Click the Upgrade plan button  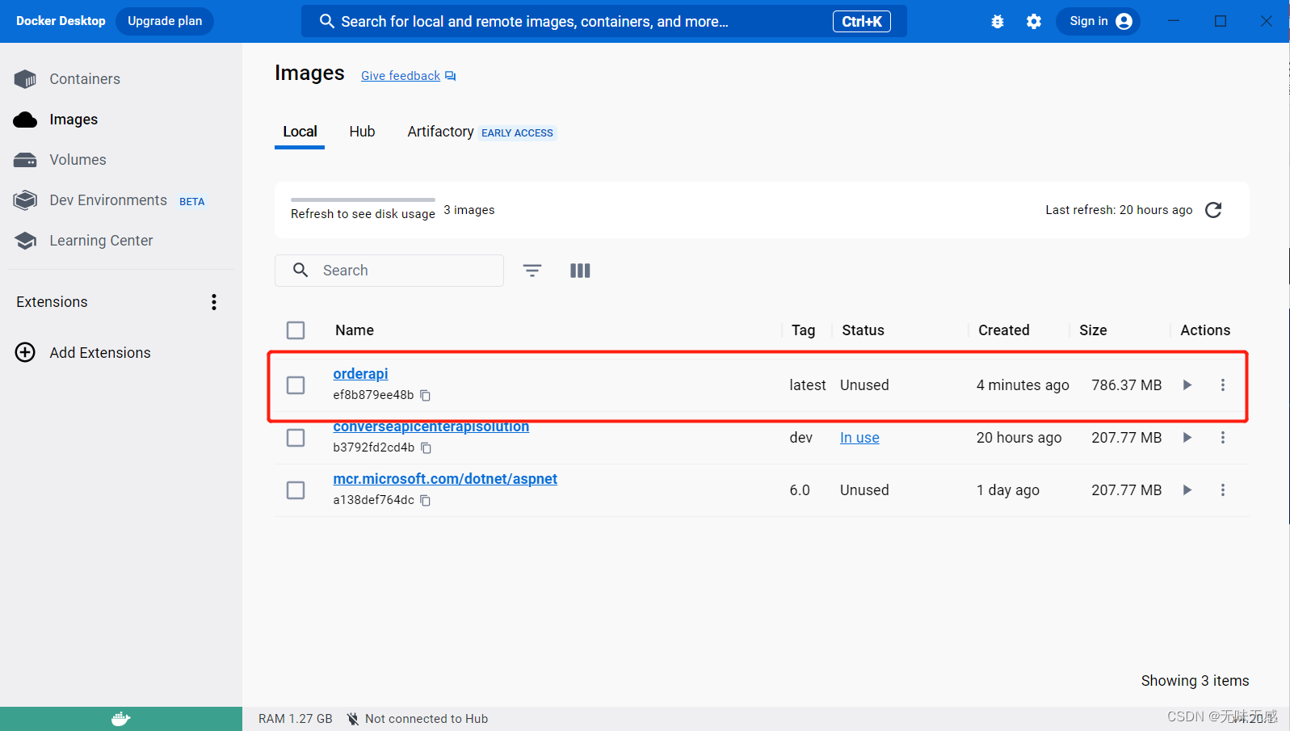coord(165,21)
